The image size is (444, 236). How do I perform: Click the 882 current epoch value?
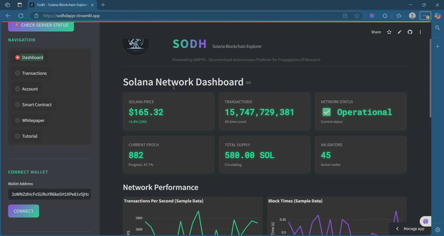click(x=136, y=155)
